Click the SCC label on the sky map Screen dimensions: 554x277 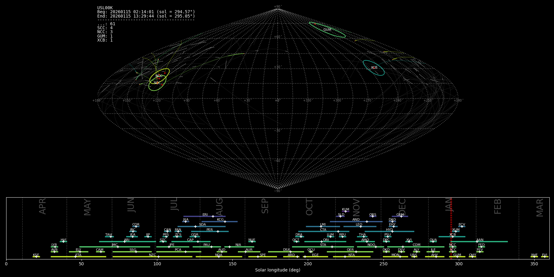(157, 83)
